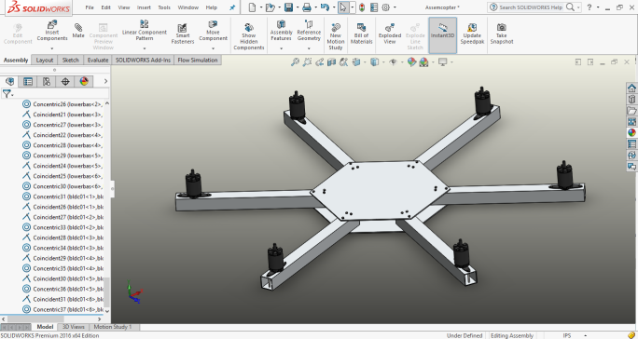
Task: Select Concentric31 bldc01 mate
Action: click(62, 197)
